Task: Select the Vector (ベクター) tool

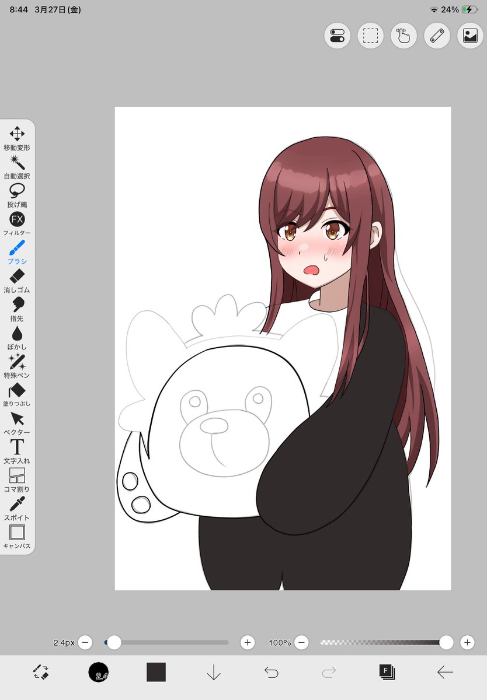Action: click(x=17, y=423)
